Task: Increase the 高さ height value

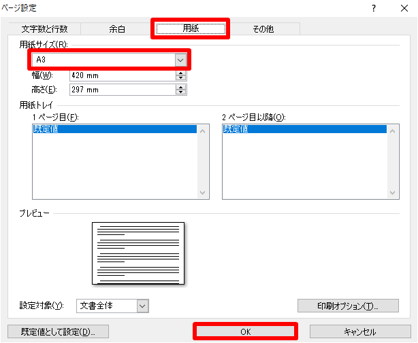Action: pyautogui.click(x=180, y=88)
